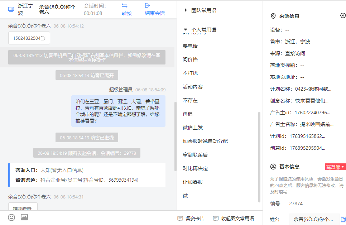346x225 pixels.
Task: Select the 加客服时说自动分配 quick phrase
Action: 205,141
